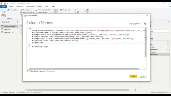
Task: Enable the Monospaced checkbox
Action: [21, 10]
